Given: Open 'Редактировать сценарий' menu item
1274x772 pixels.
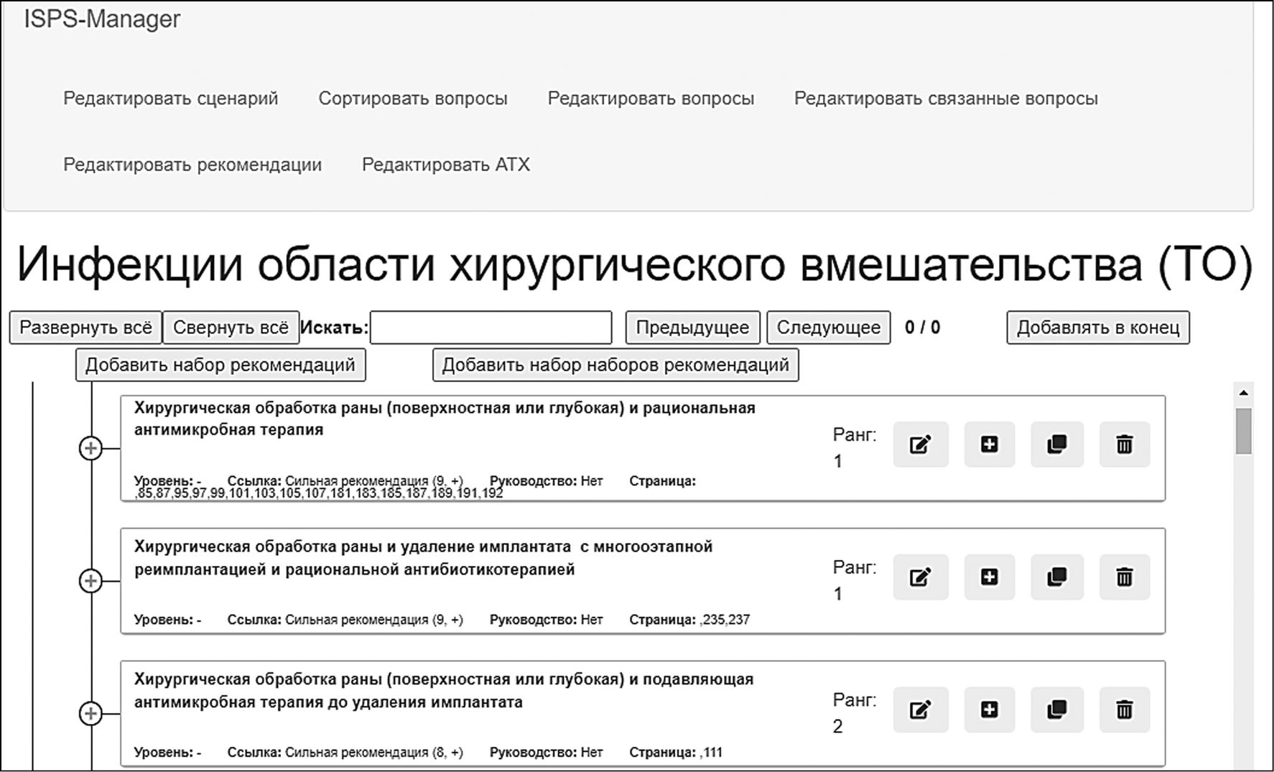Looking at the screenshot, I should [170, 98].
